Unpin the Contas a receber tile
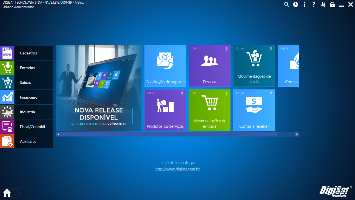355x200 pixels. click(271, 93)
